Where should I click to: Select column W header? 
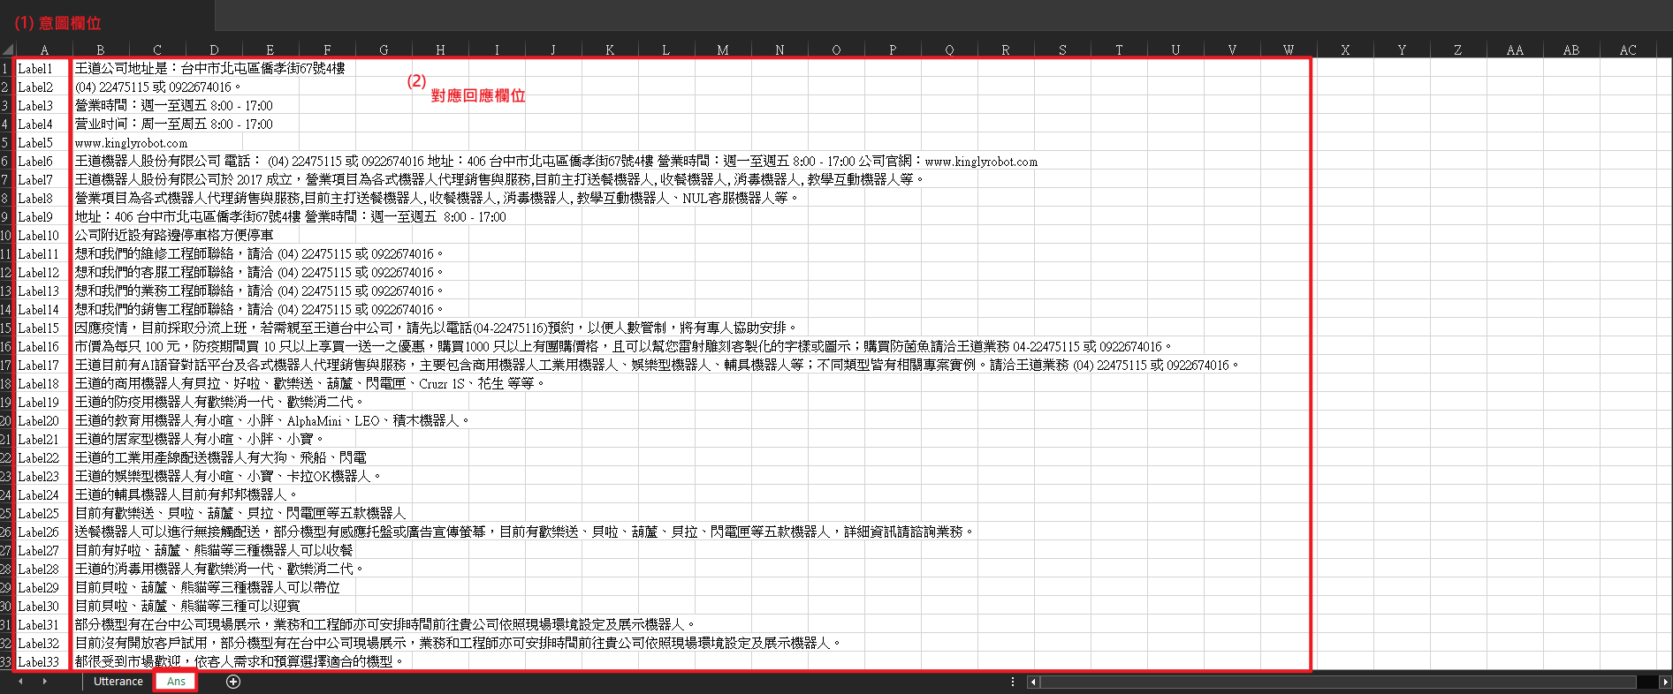coord(1289,50)
